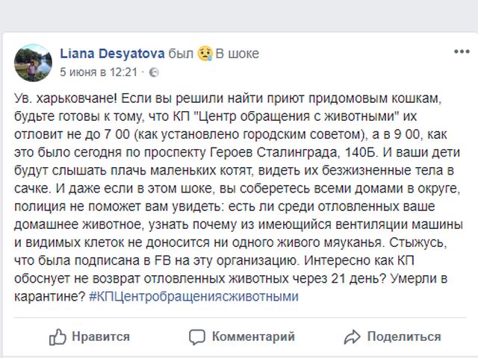Screen dimensions: 478x358
Task: Click the share arrow icon
Action: click(351, 337)
